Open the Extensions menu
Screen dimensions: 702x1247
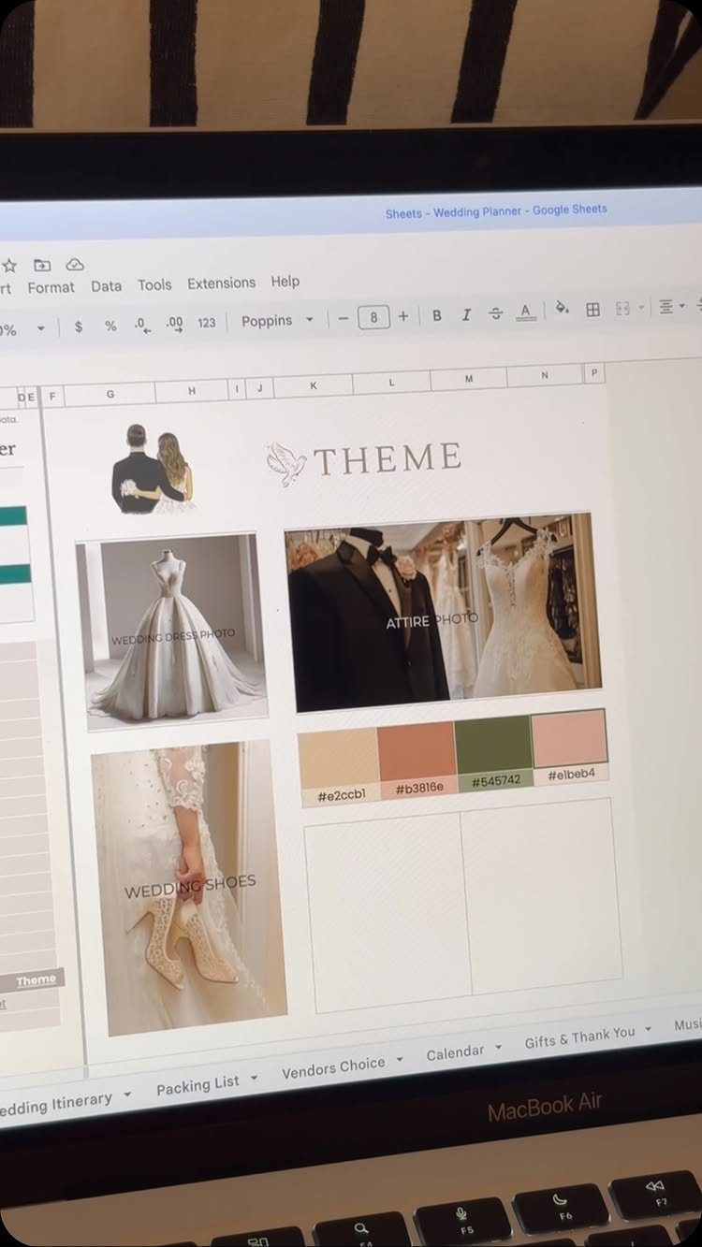click(x=221, y=283)
